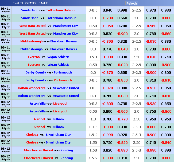Click the Refresh button

coord(131,3)
